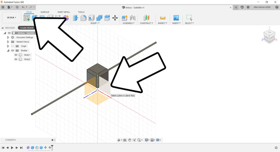Collapse the BROWSER panel arrows

point(3,28)
